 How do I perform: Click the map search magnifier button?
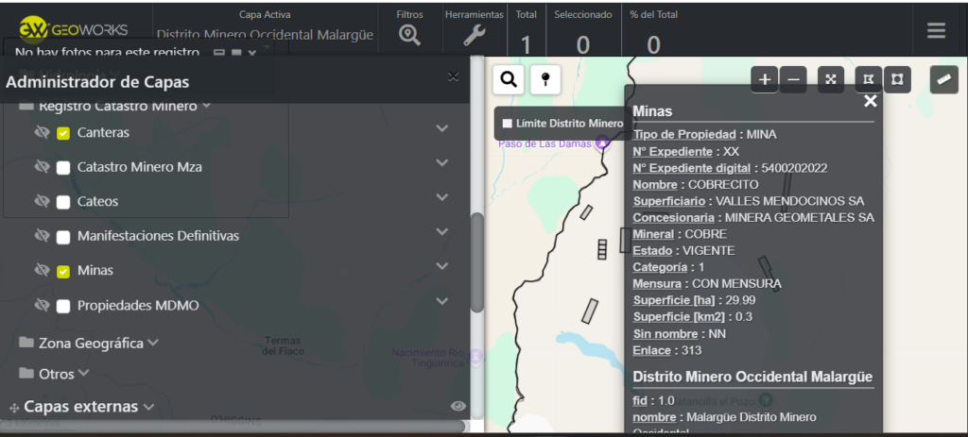pos(509,79)
